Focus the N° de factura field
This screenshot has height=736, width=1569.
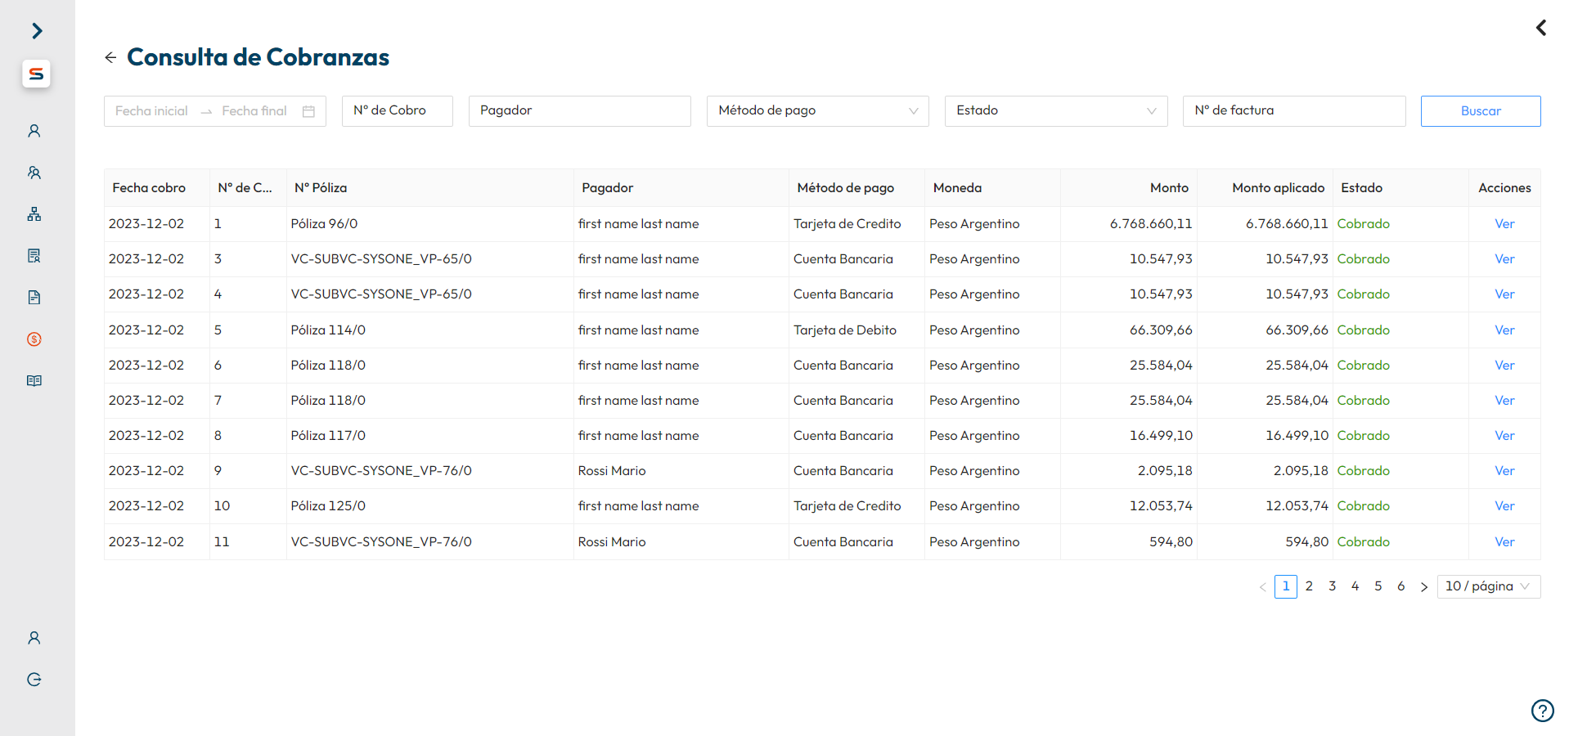(1293, 111)
